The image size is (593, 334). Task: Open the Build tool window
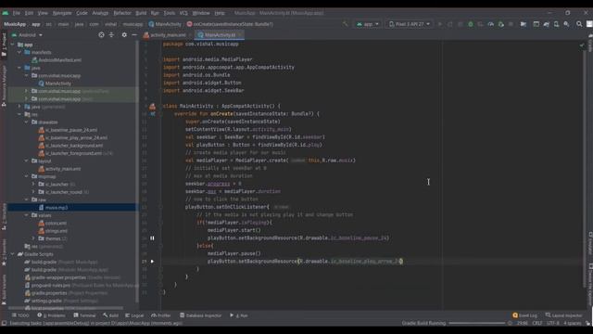click(x=111, y=315)
